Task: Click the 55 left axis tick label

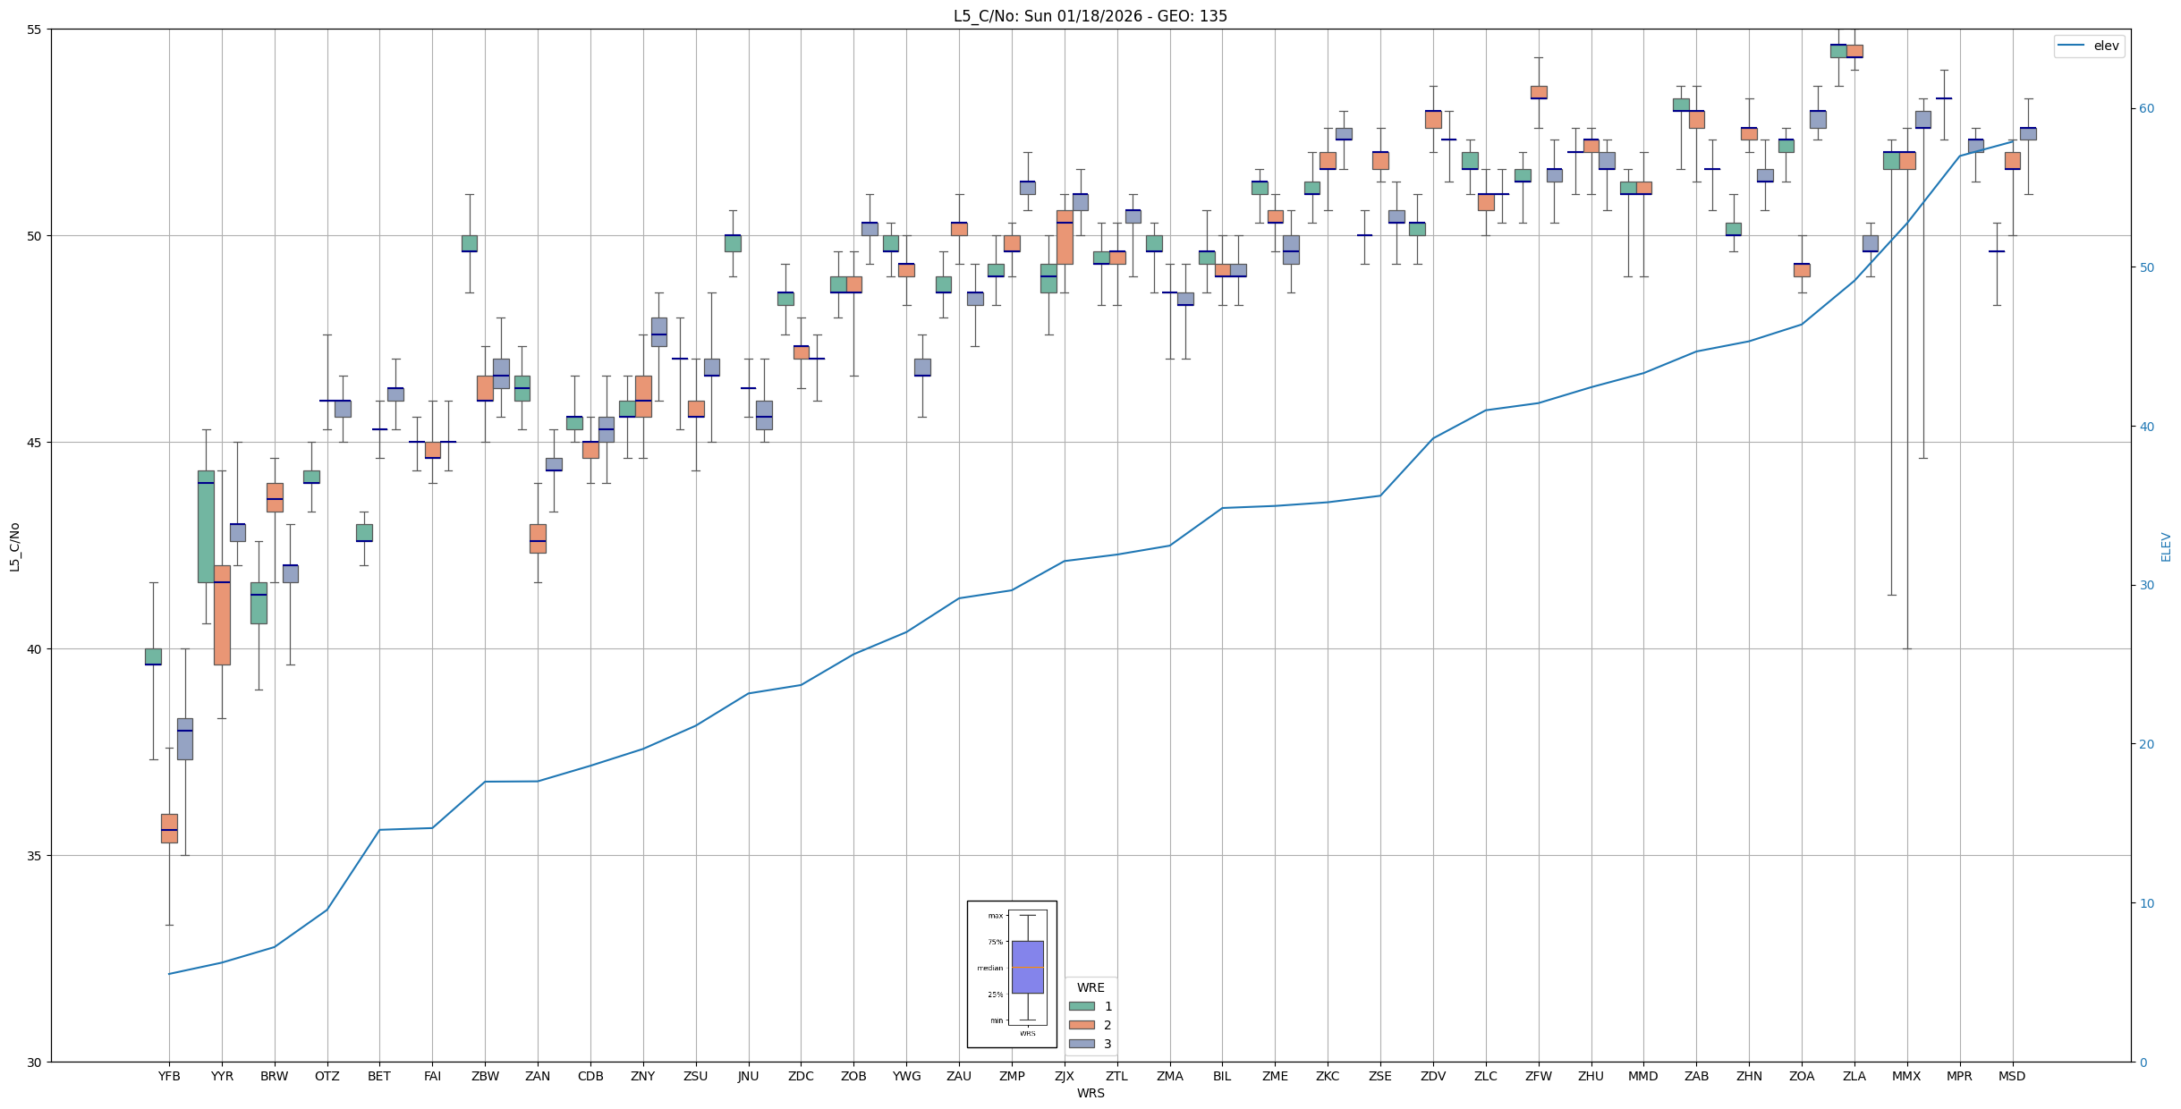Action: point(34,30)
